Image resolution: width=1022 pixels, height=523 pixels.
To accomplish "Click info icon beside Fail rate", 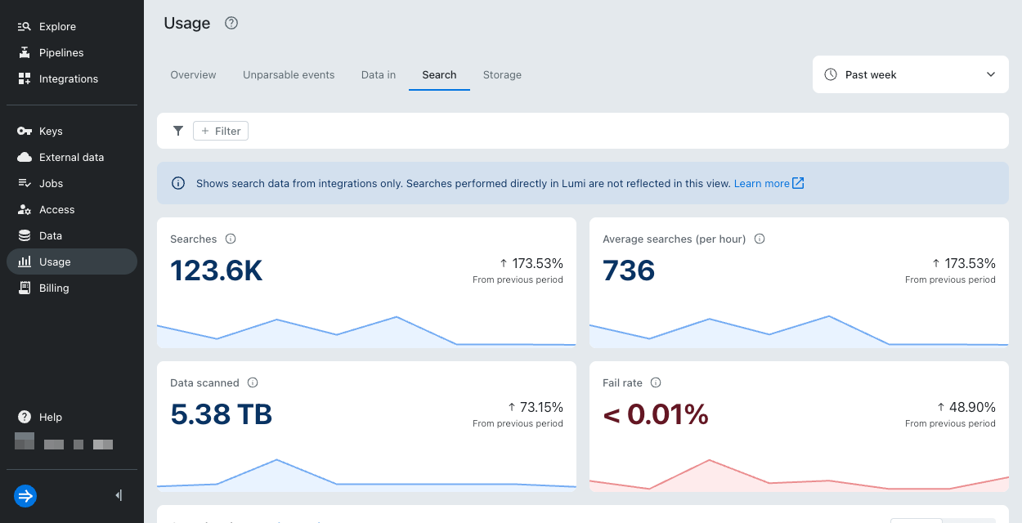I will click(x=656, y=382).
